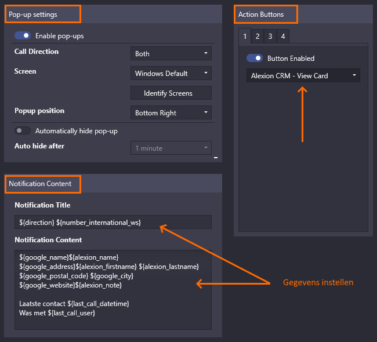Switch to action button tab 3
The height and width of the screenshot is (342, 377).
click(270, 37)
